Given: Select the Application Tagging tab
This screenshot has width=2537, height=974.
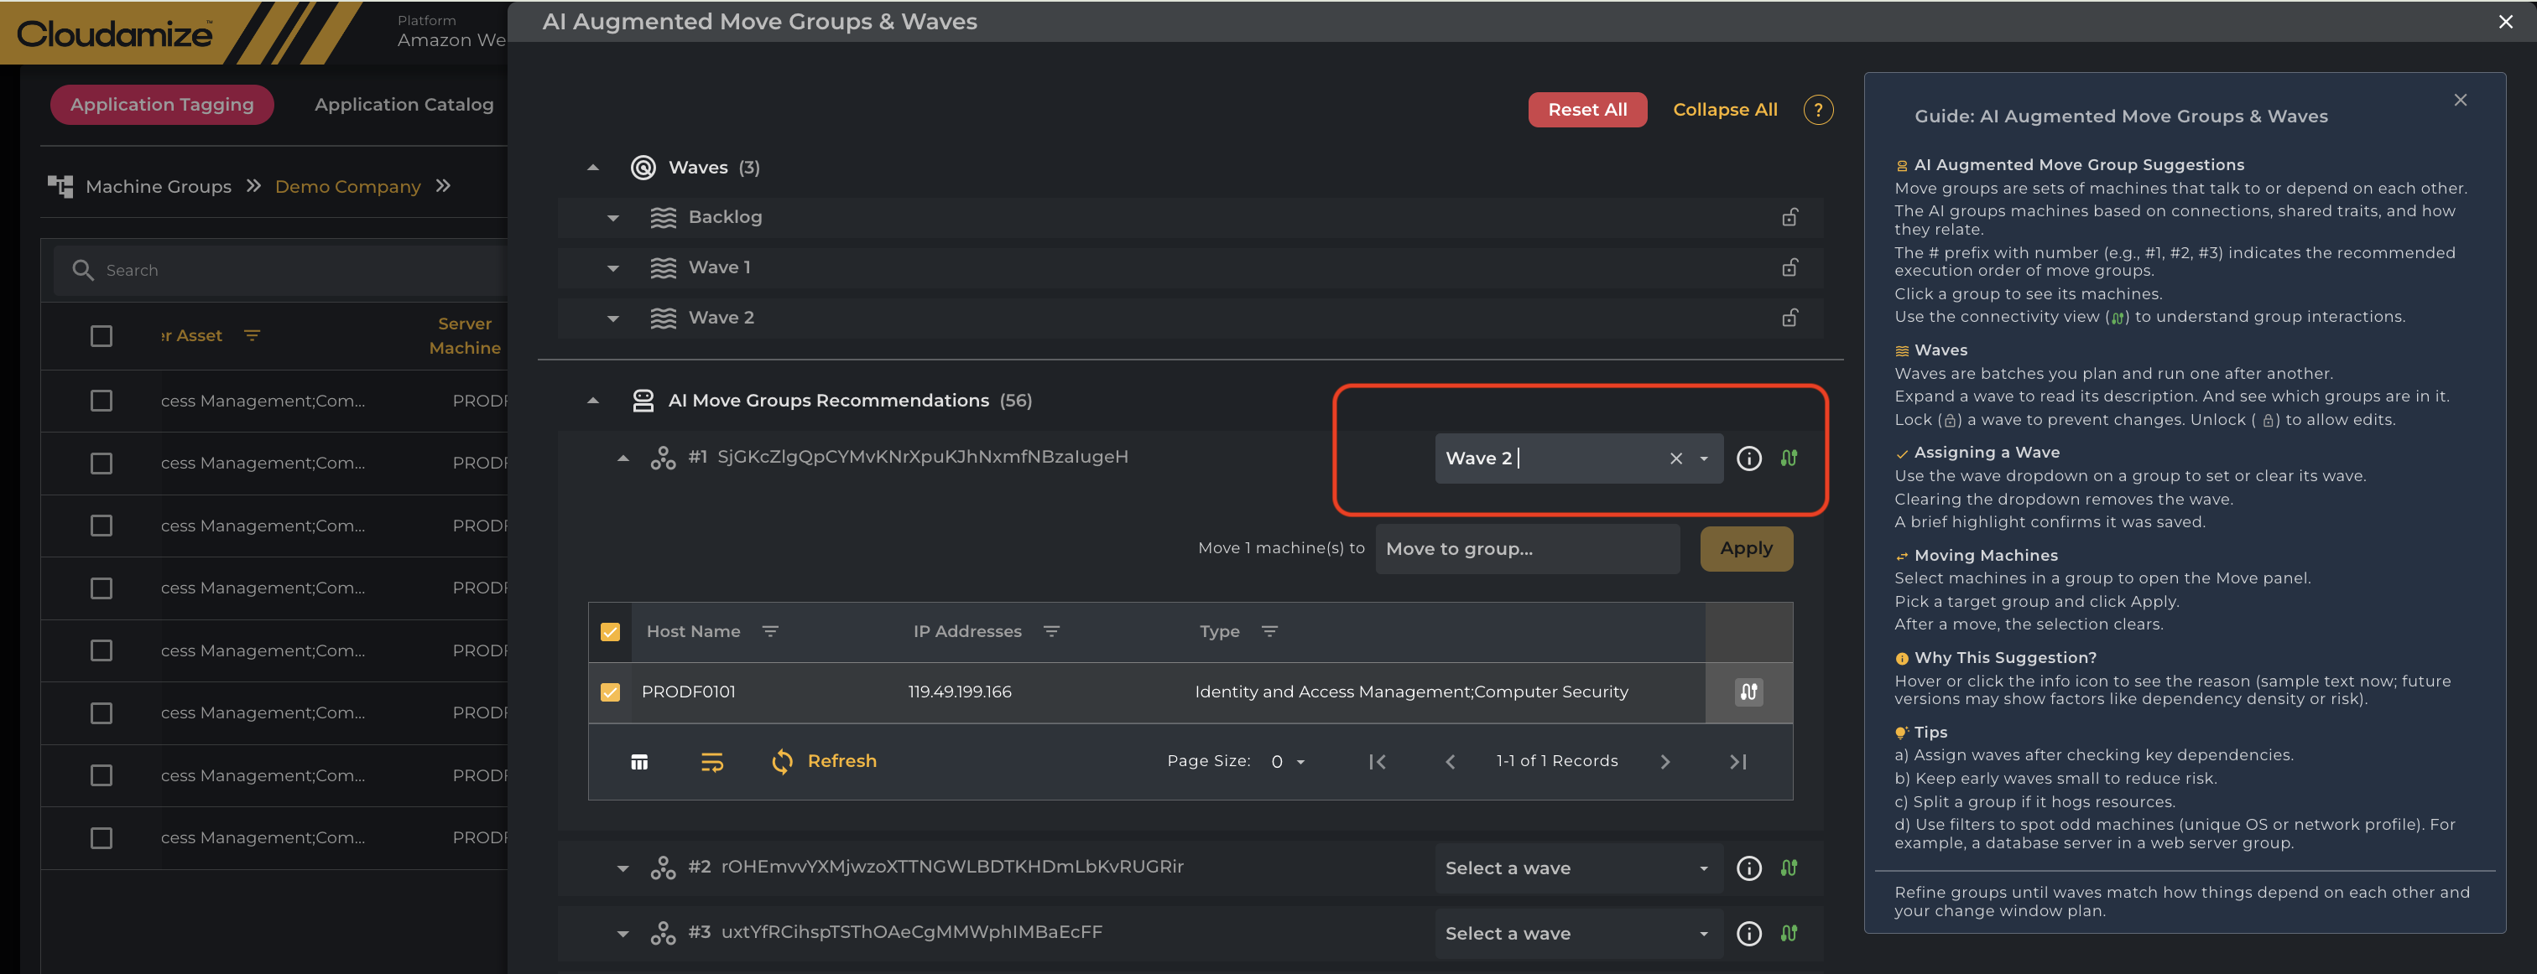Looking at the screenshot, I should tap(162, 104).
